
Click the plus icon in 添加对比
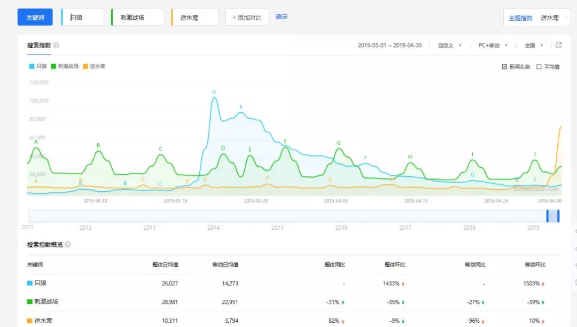(x=234, y=18)
